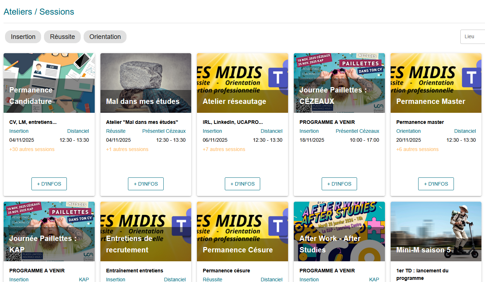Expand +1 autres sessions link
Viewport: 485px width, 282px height.
pos(127,149)
